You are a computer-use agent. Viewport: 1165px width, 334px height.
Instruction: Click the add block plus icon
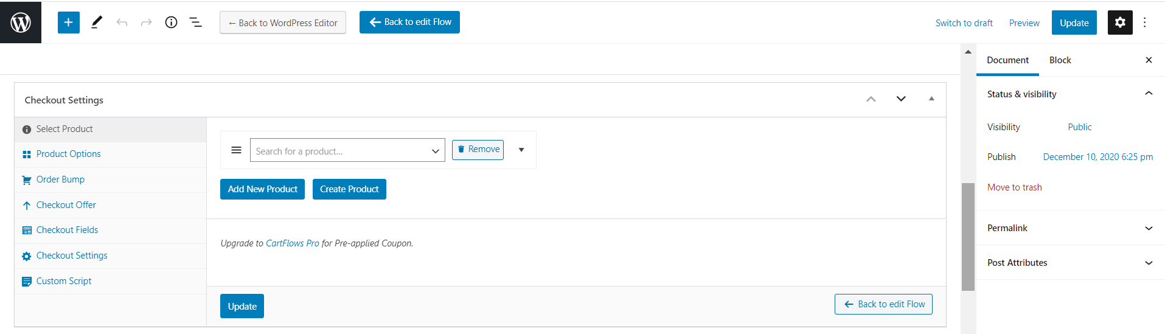69,23
